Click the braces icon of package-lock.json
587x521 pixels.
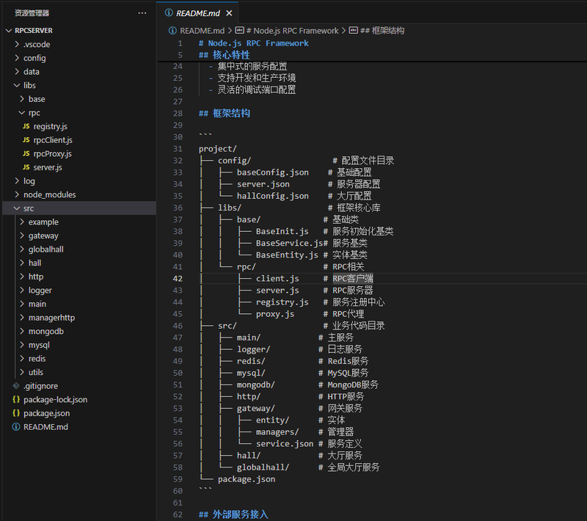tap(16, 399)
